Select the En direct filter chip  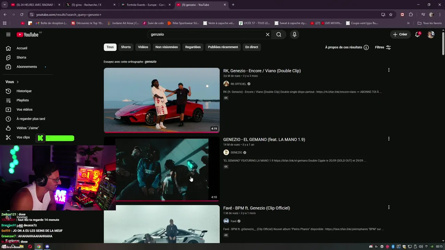[x=252, y=47]
